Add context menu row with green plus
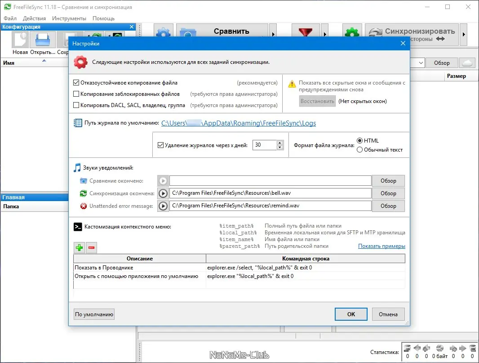 click(80, 247)
